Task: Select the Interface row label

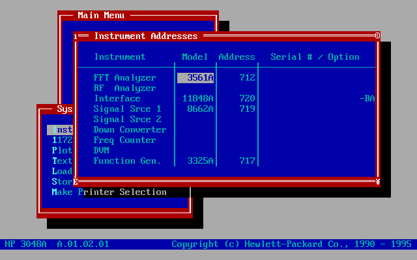Action: click(x=117, y=98)
